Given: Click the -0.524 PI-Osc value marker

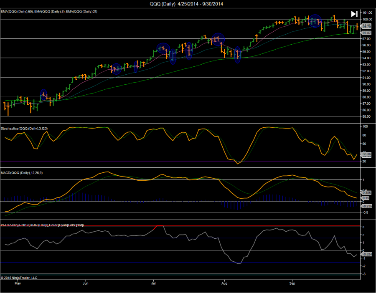Looking at the screenshot, I should click(367, 254).
